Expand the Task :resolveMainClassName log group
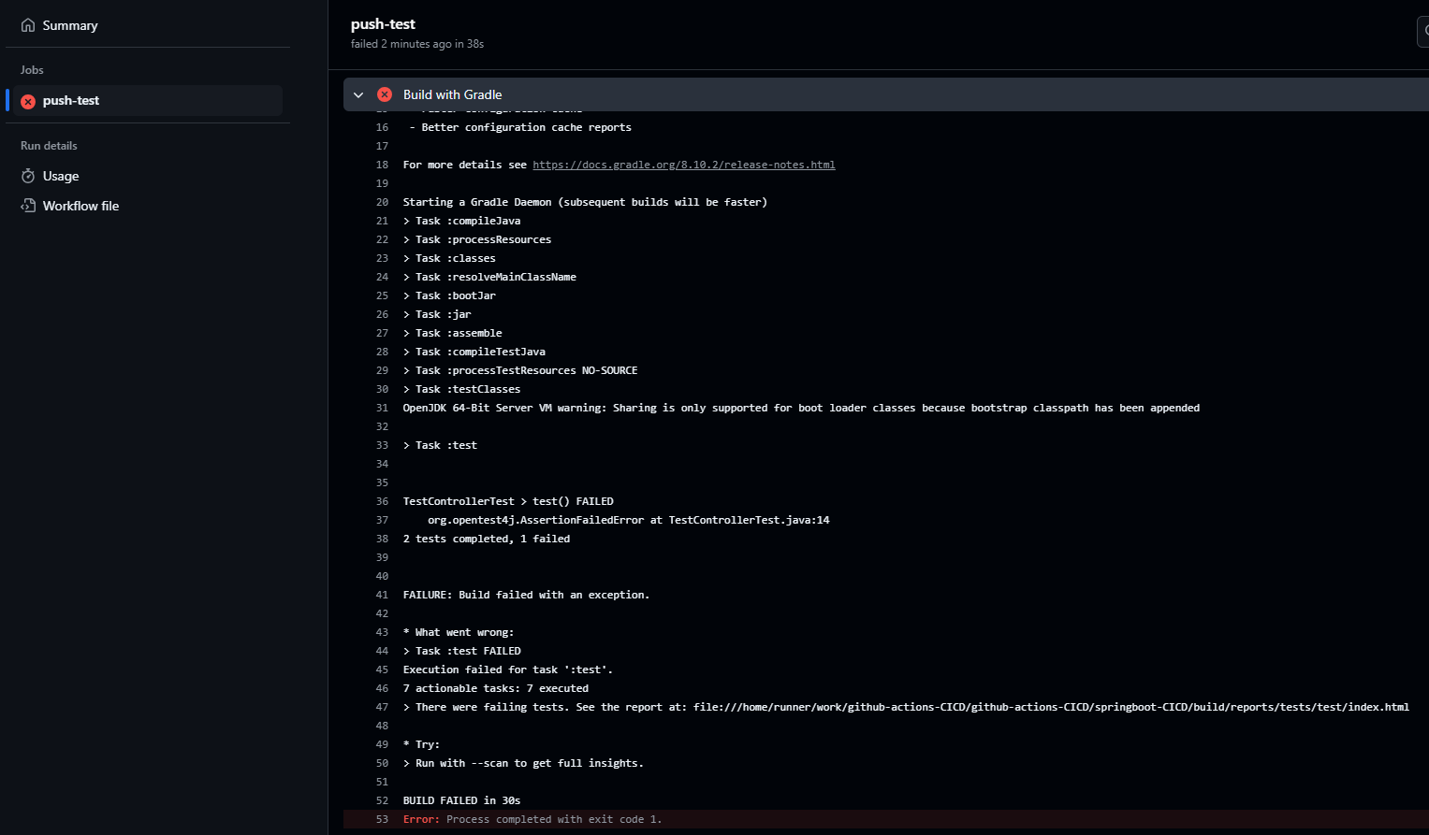 point(406,277)
